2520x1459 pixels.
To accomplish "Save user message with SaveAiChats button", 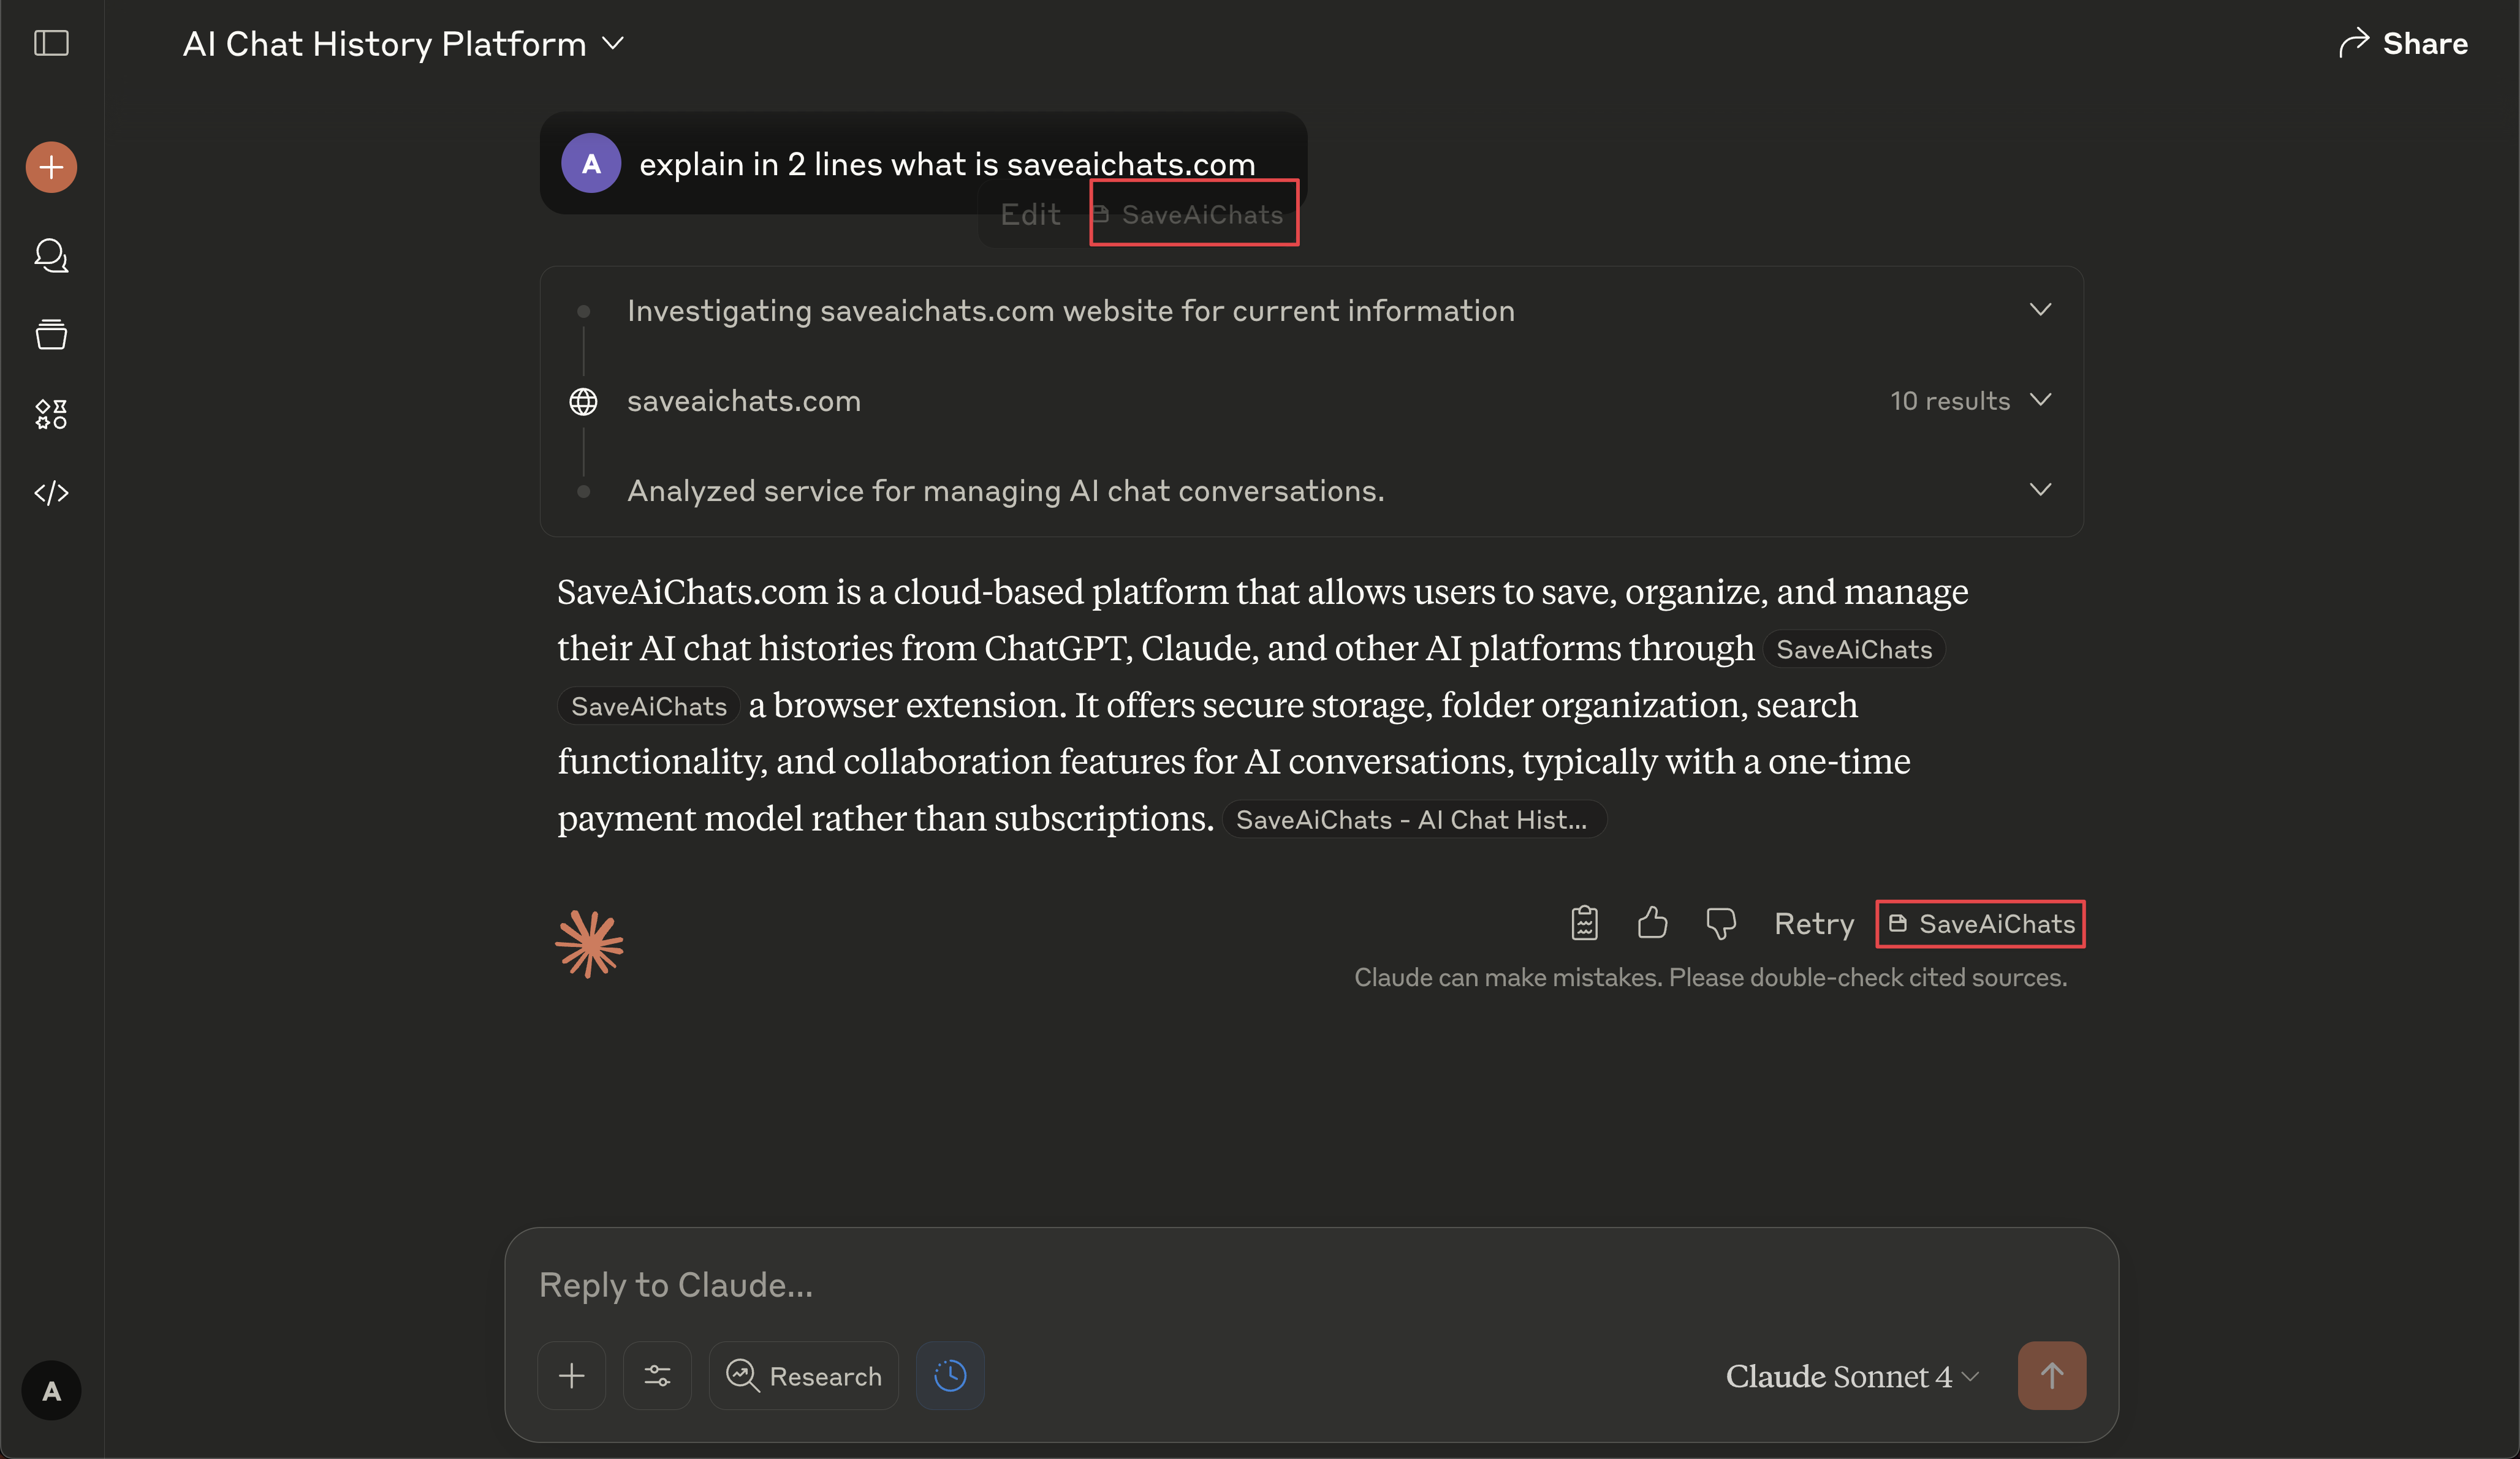I will (x=1194, y=213).
